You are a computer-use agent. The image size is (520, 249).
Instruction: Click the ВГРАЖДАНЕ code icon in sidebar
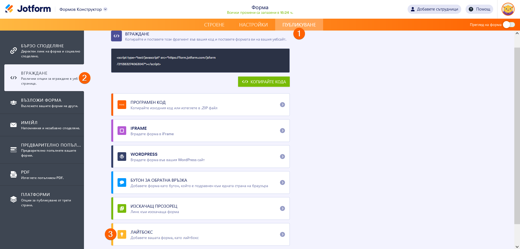pos(14,78)
